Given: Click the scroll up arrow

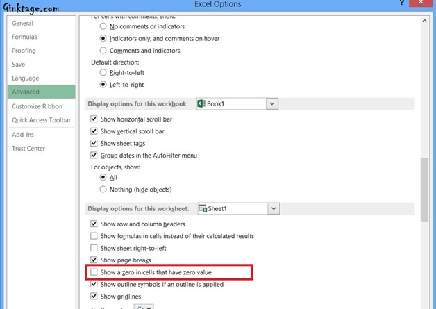Looking at the screenshot, I should pyautogui.click(x=424, y=21).
